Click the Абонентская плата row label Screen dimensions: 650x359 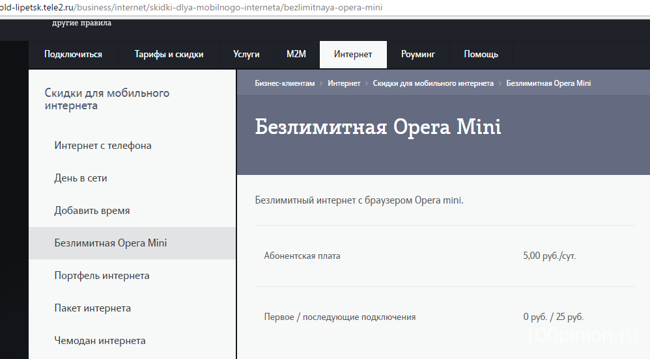[302, 256]
